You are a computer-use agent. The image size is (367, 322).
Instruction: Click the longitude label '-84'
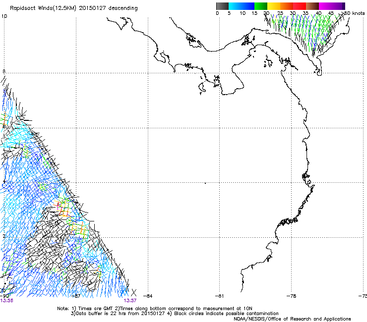148,296
